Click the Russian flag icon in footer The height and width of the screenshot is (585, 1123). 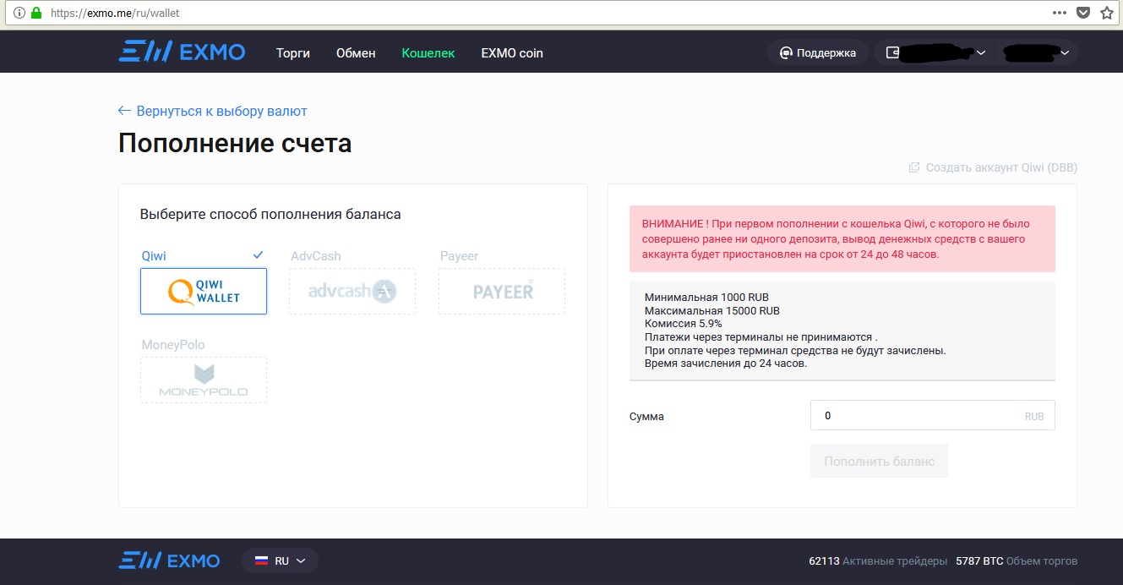(262, 560)
